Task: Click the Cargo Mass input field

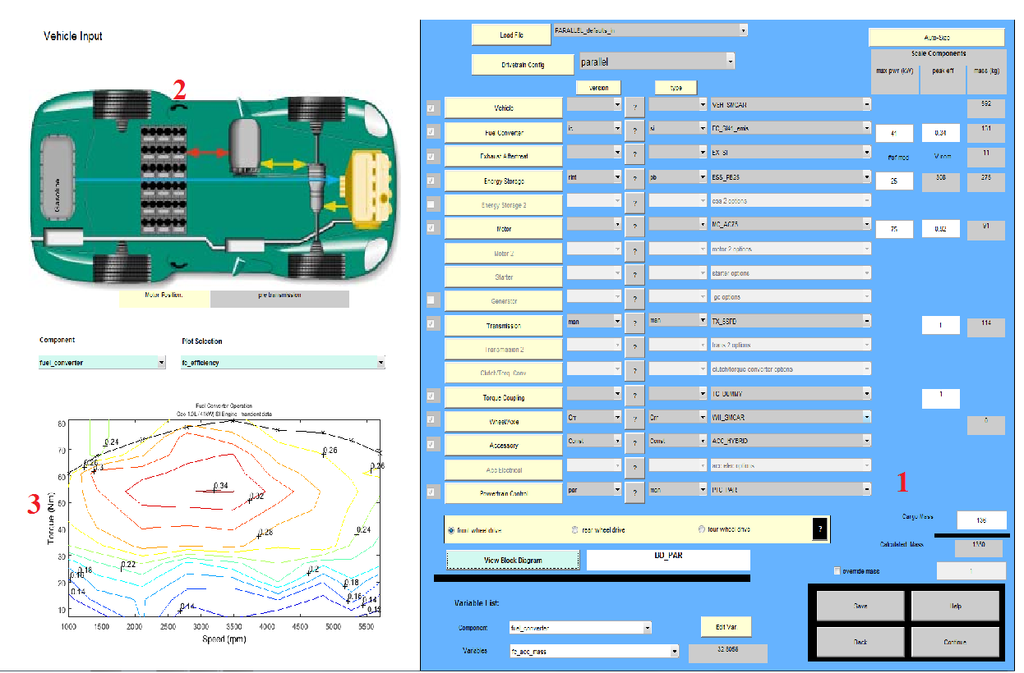Action: [983, 520]
